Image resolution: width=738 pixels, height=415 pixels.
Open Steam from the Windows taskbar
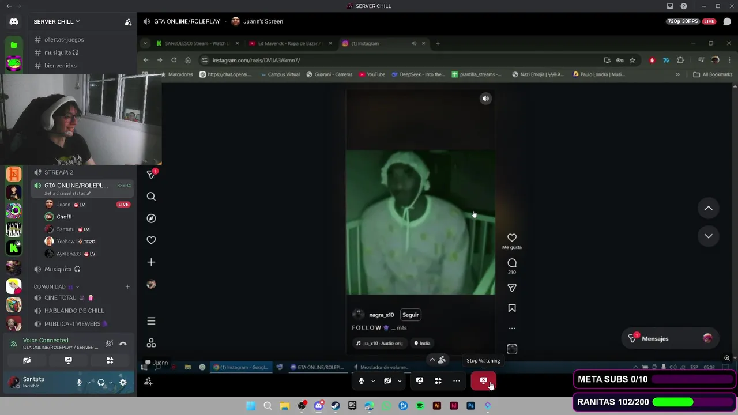click(336, 406)
